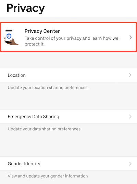Select the Emergency Data Sharing label
The width and height of the screenshot is (137, 184).
click(34, 117)
